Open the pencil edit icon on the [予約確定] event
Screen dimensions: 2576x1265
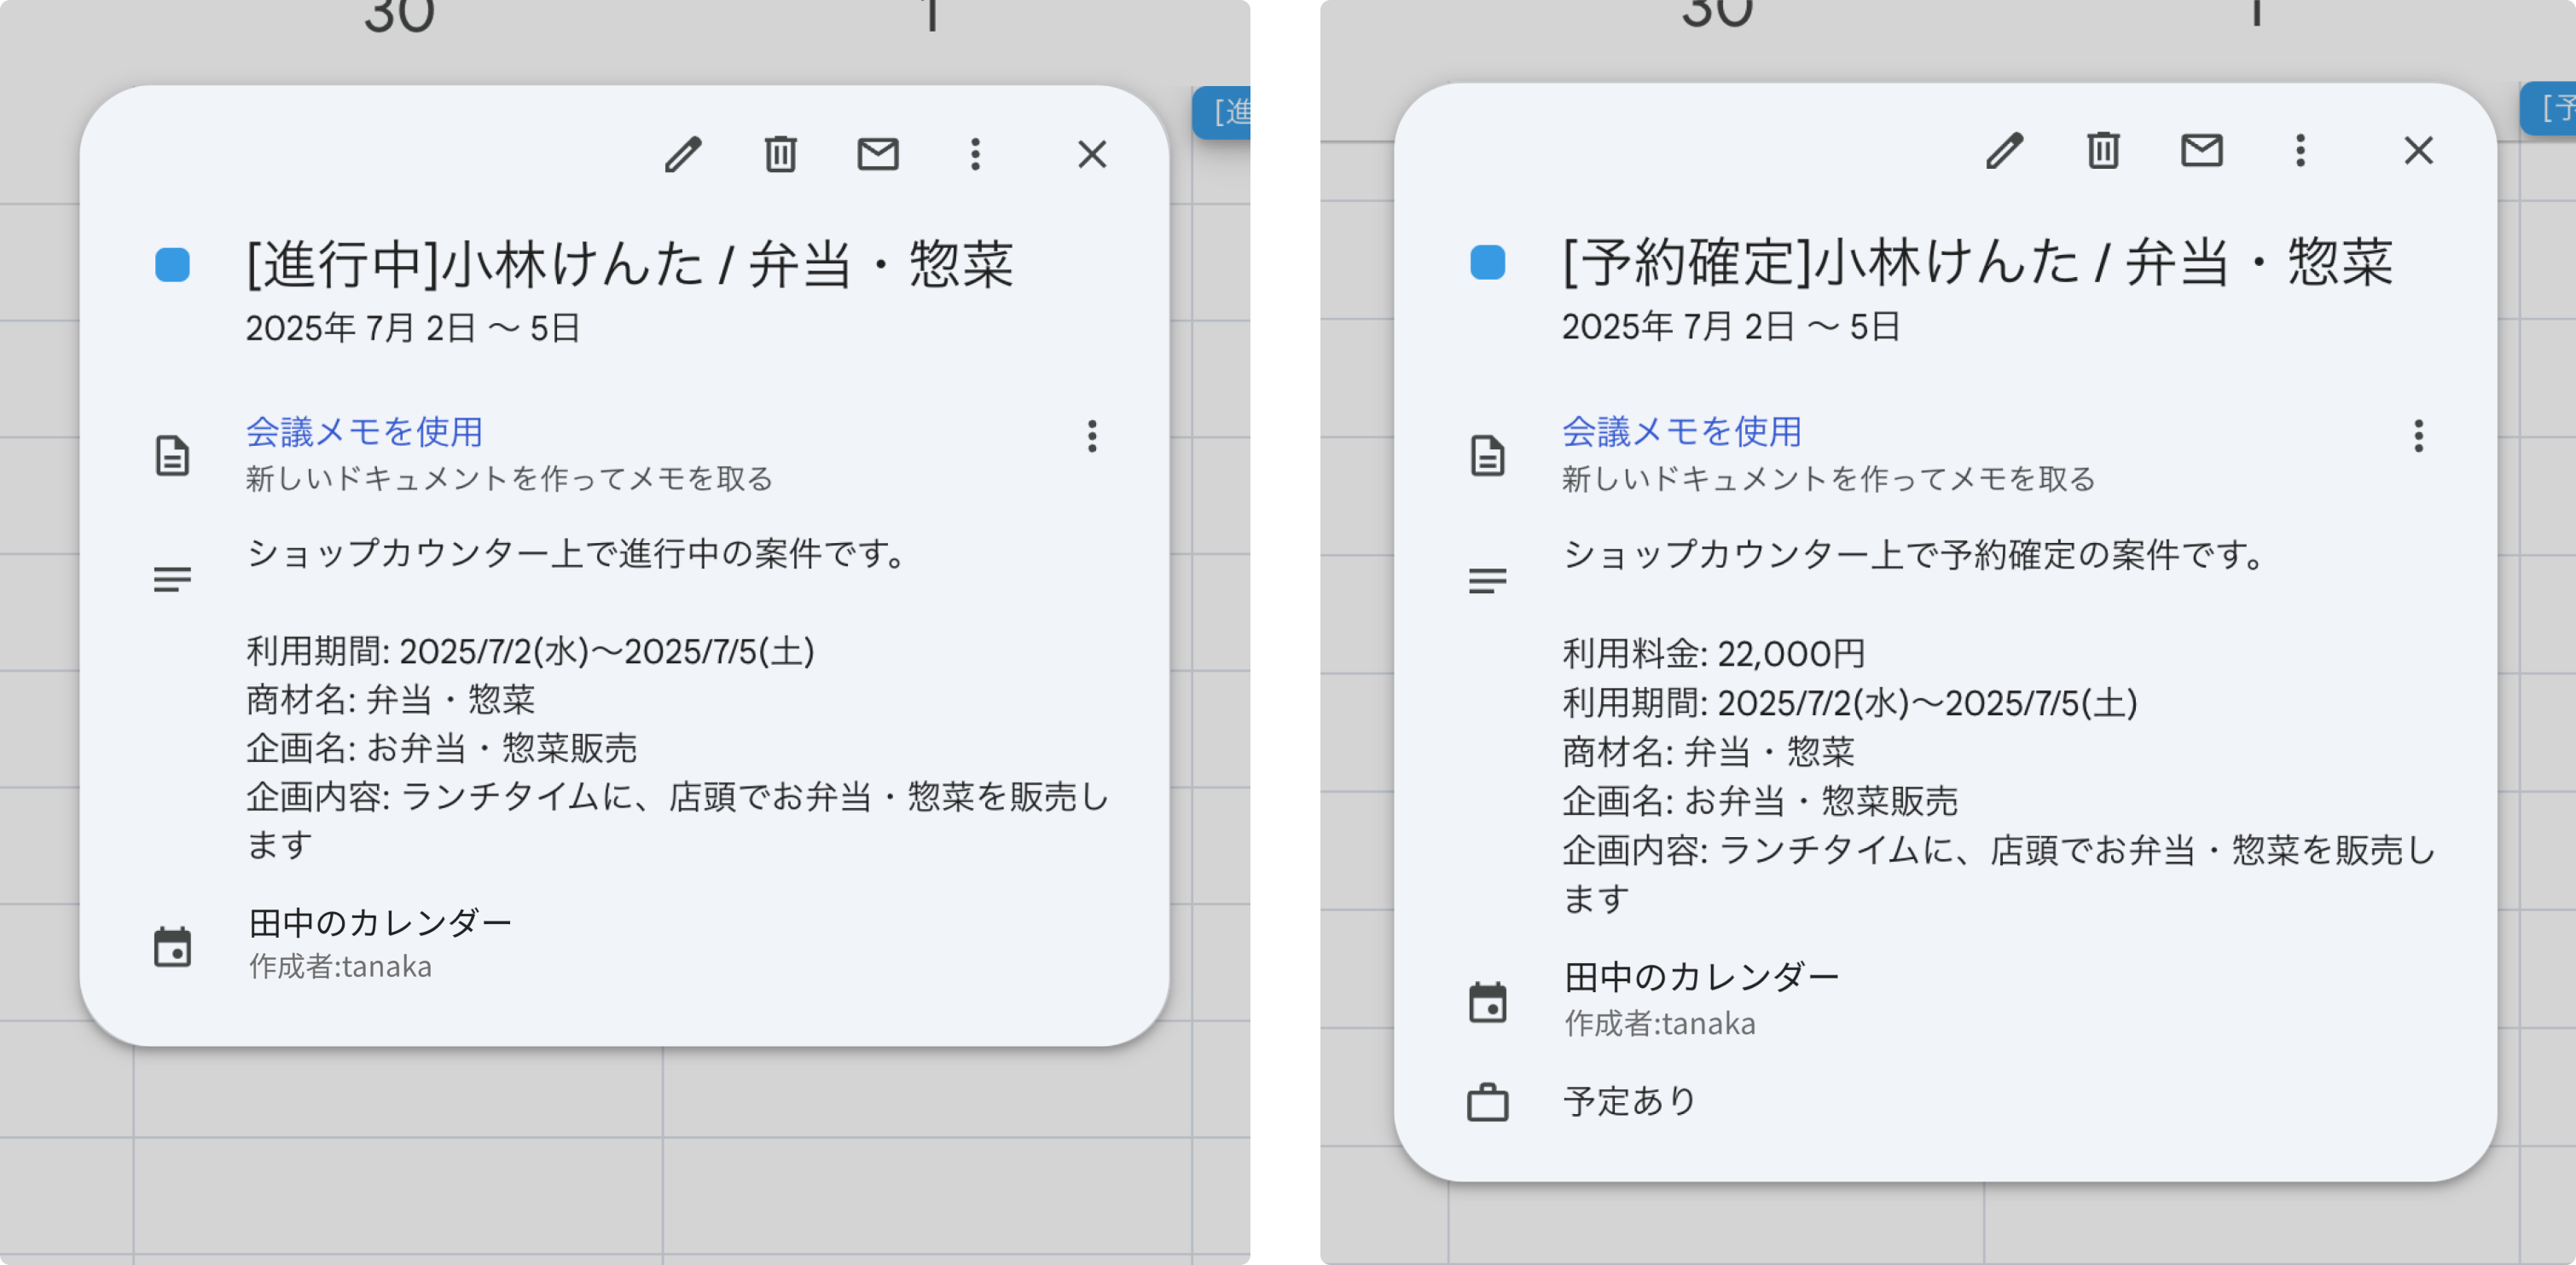point(2006,151)
